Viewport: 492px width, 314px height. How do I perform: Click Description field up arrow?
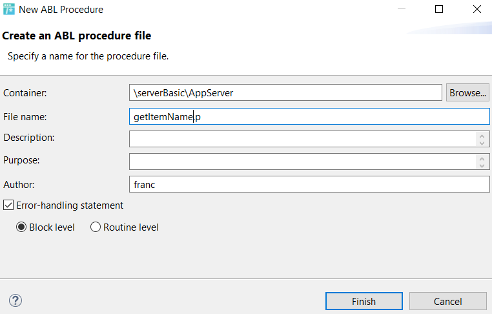(x=482, y=136)
